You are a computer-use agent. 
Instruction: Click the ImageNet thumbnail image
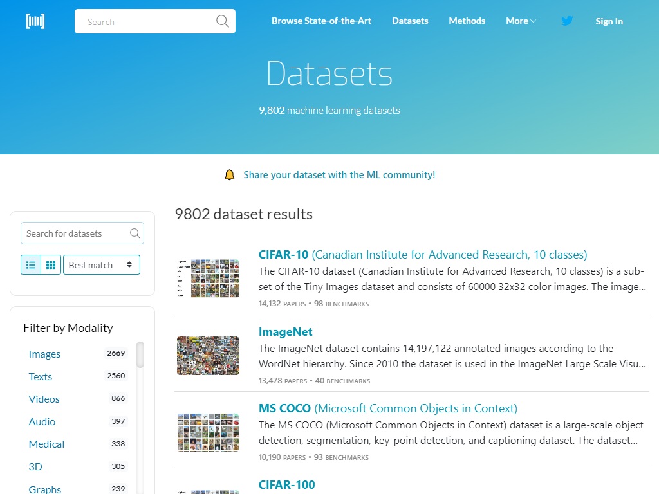208,355
